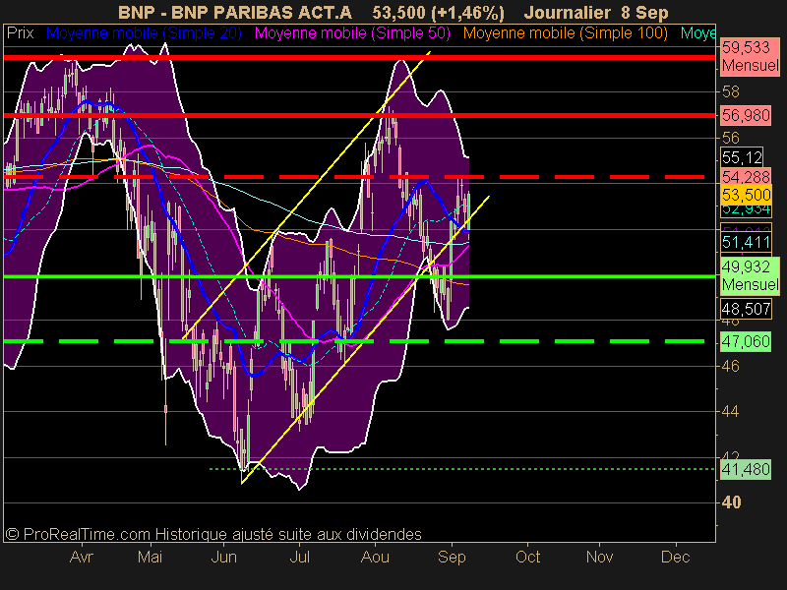Click the 49,932 Mensuel support label
Screen dimensions: 787x590
tap(750, 276)
